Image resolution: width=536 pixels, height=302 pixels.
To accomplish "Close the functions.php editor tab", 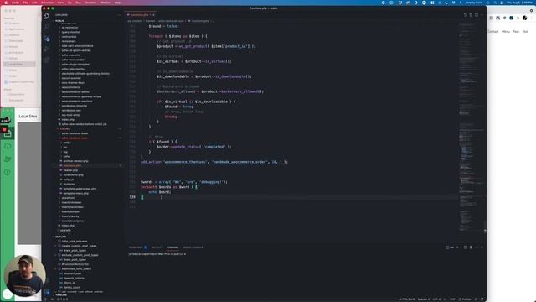I will point(153,15).
